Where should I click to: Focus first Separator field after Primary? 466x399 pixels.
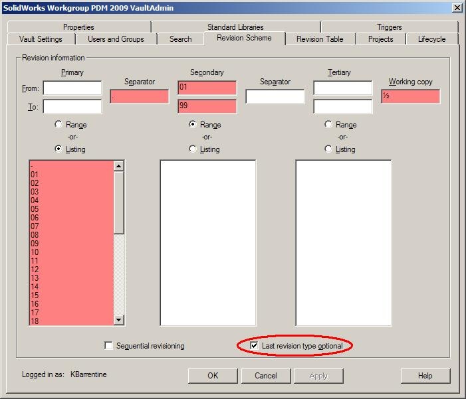140,97
